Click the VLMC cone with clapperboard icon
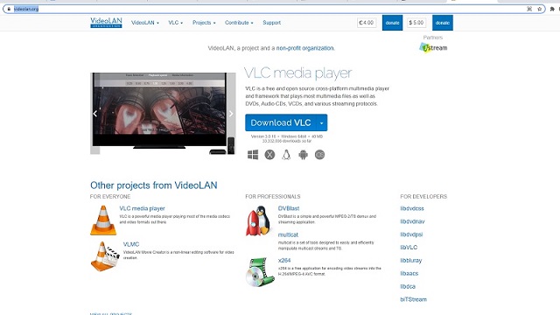 click(x=105, y=256)
